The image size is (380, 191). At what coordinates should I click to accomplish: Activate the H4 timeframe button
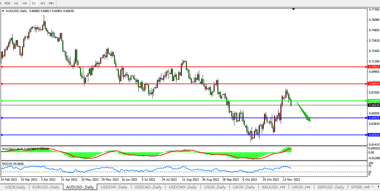pyautogui.click(x=25, y=3)
